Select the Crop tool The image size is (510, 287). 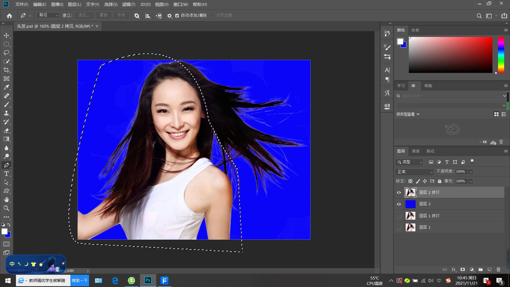(x=6, y=70)
